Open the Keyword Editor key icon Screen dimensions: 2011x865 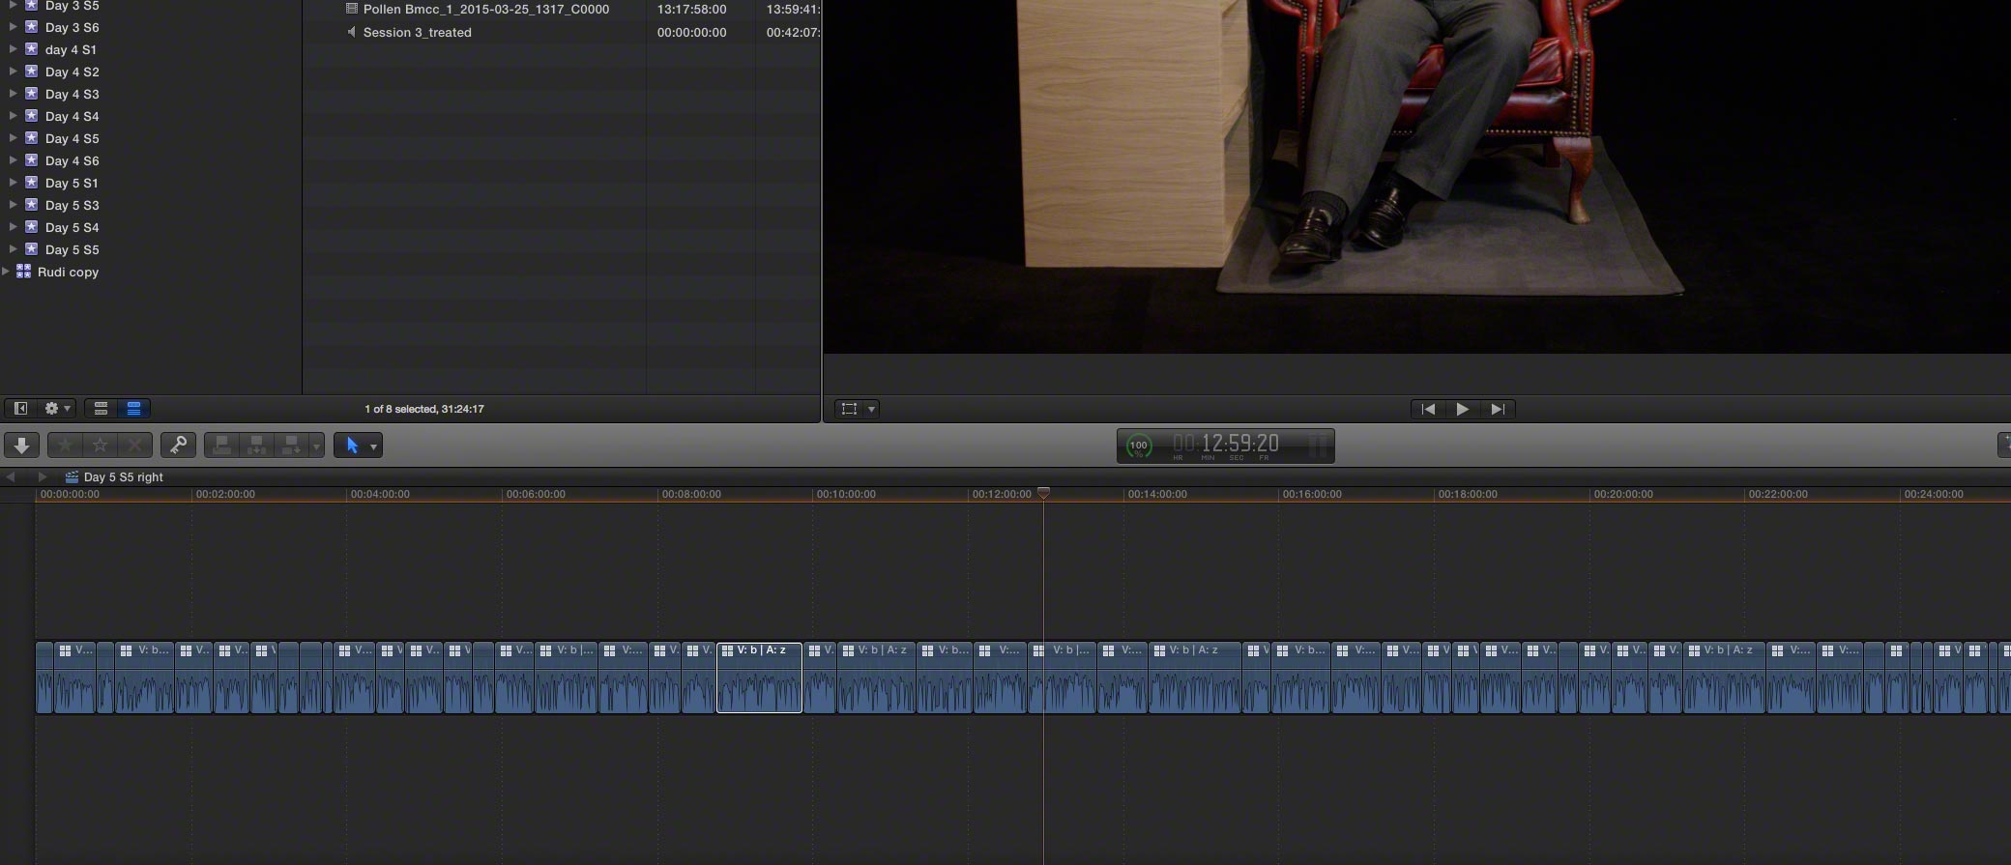(x=178, y=445)
